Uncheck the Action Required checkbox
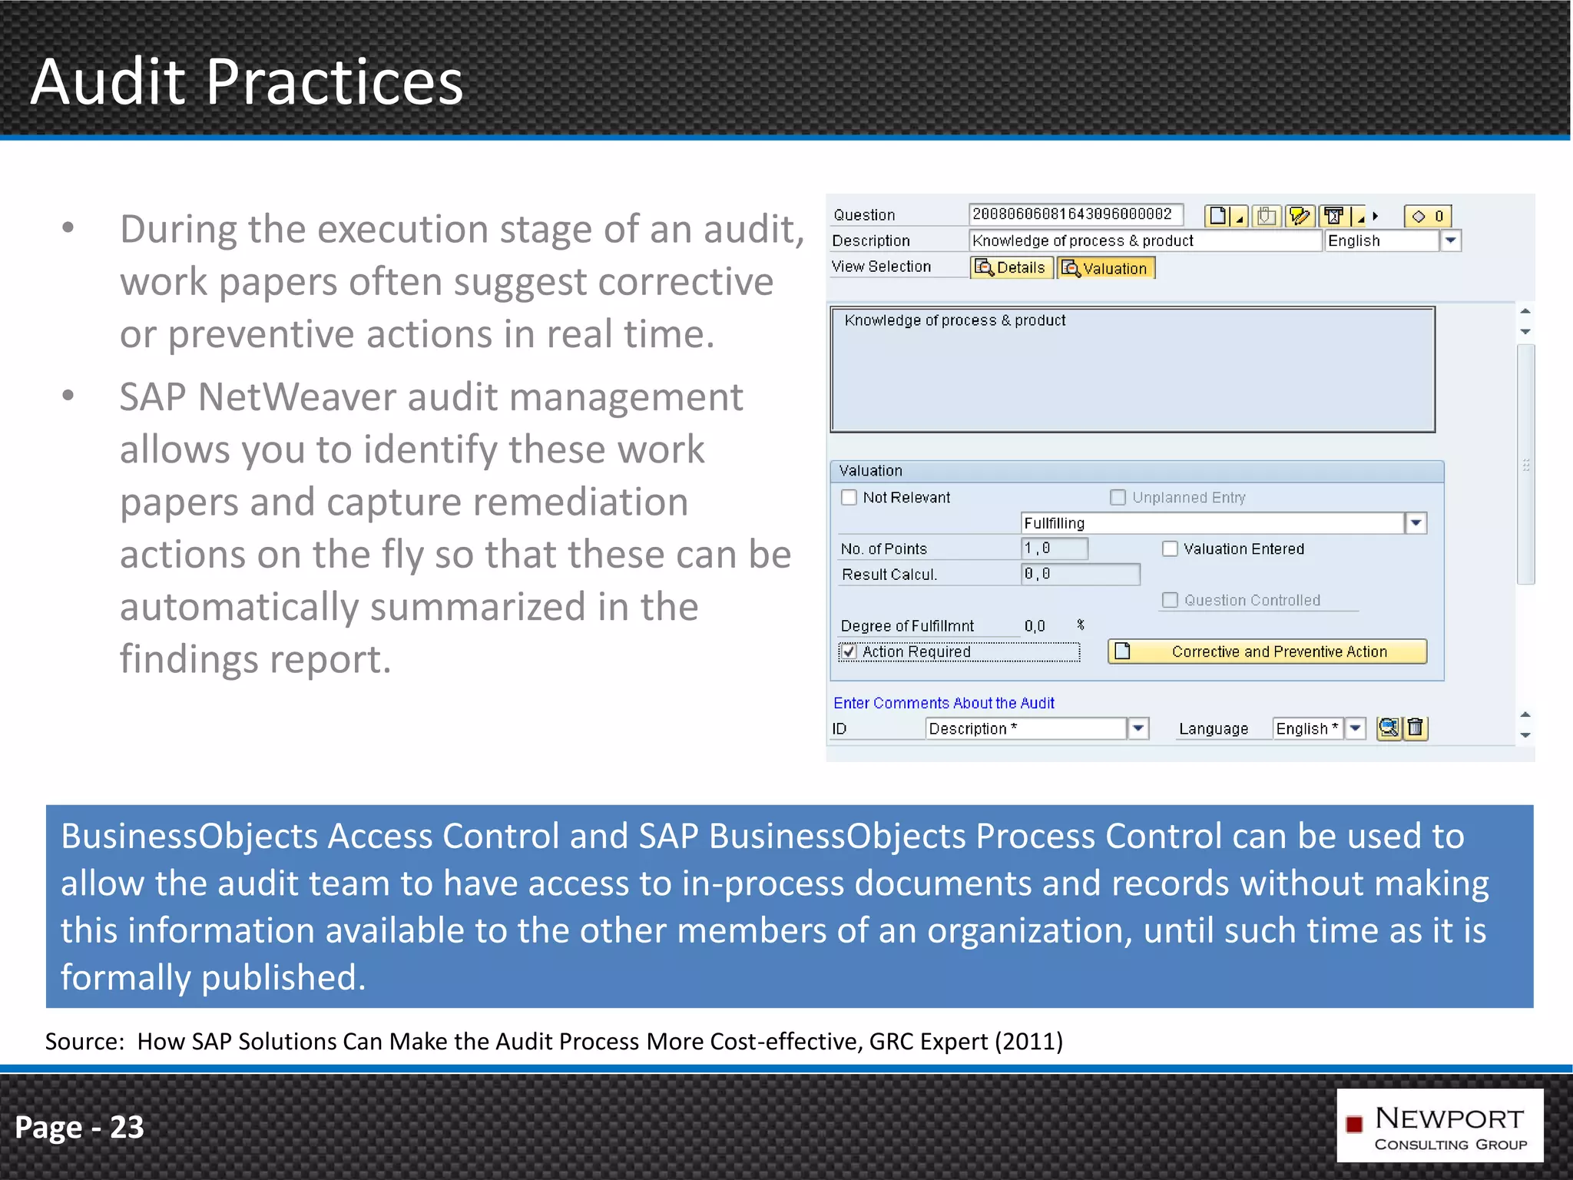 click(849, 651)
